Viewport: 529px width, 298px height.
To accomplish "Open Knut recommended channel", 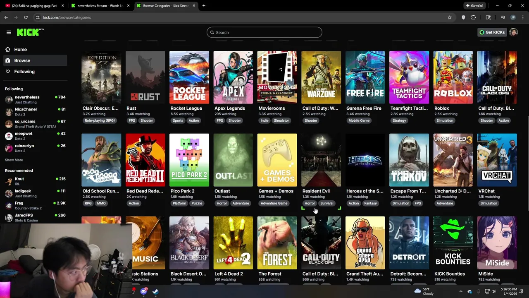I will [35, 181].
